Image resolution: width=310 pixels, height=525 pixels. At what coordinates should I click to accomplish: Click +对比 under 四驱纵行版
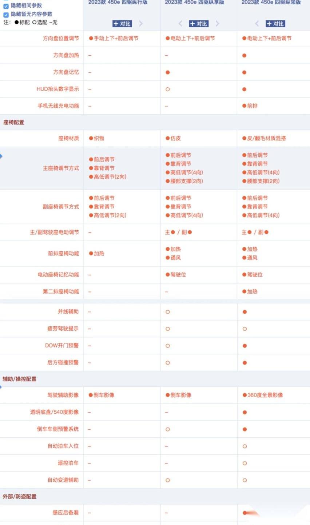(122, 24)
